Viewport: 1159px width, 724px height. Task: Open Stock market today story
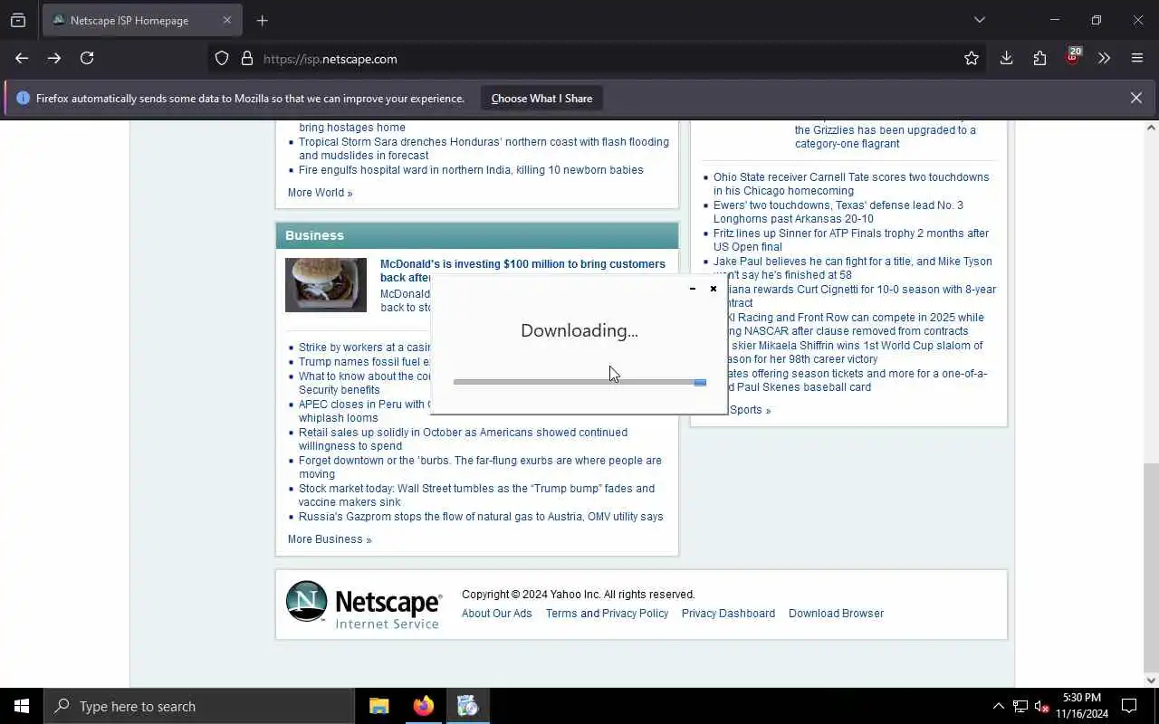tap(476, 495)
